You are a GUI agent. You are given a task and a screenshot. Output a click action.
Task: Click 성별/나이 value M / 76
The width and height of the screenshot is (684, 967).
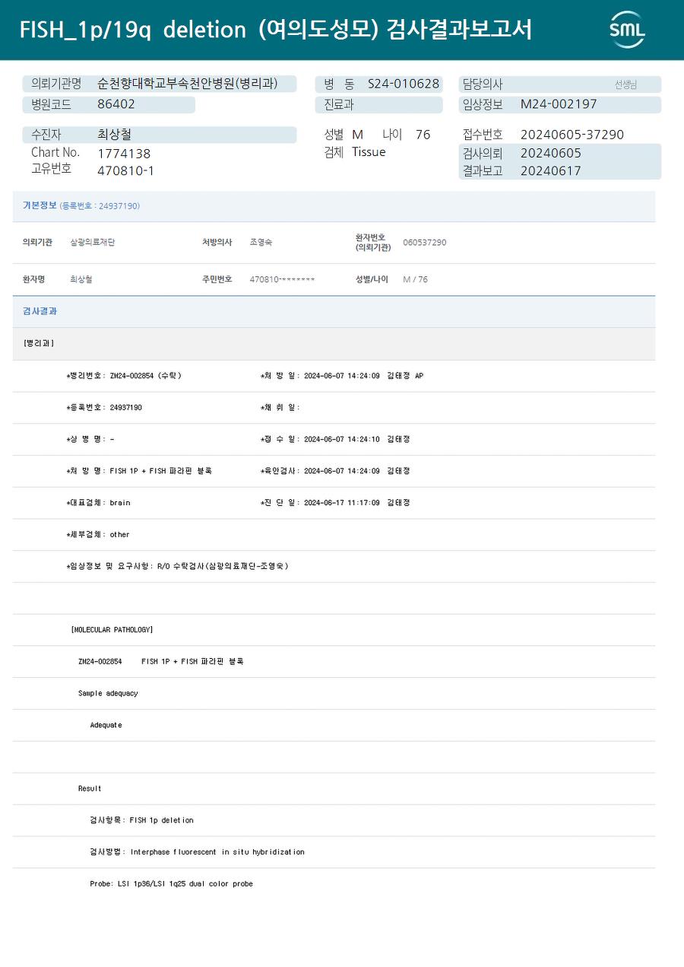tap(416, 279)
